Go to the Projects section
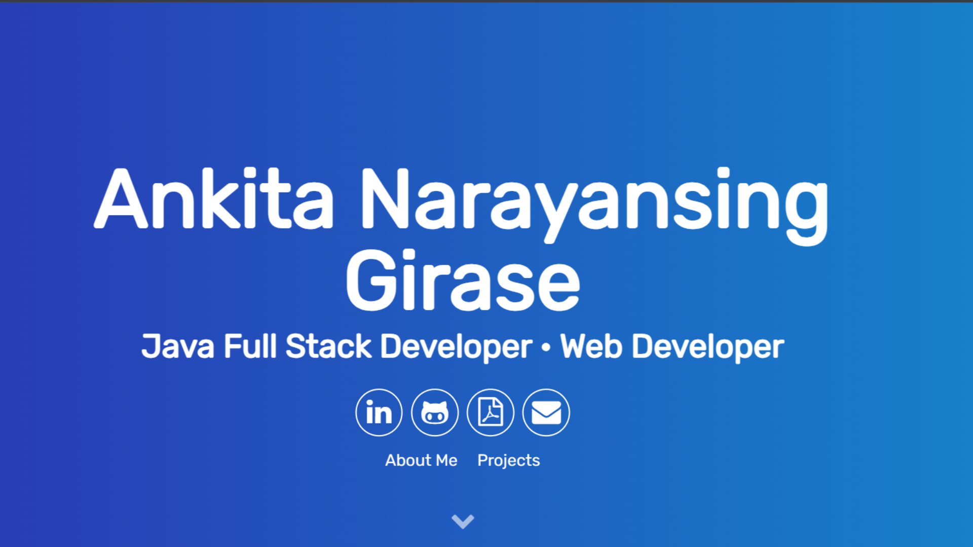 click(508, 461)
